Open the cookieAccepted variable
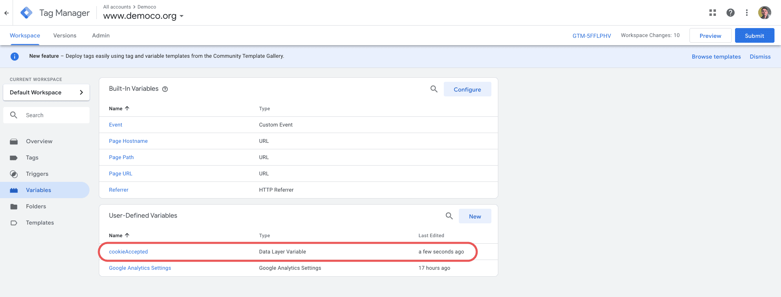The image size is (781, 297). pyautogui.click(x=128, y=252)
